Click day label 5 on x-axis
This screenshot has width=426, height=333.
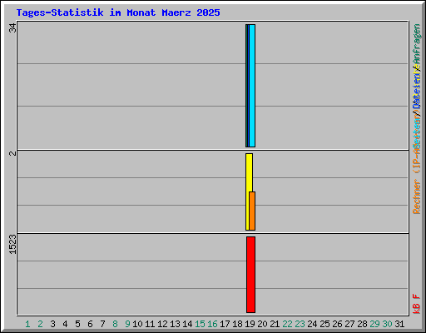click(x=77, y=324)
